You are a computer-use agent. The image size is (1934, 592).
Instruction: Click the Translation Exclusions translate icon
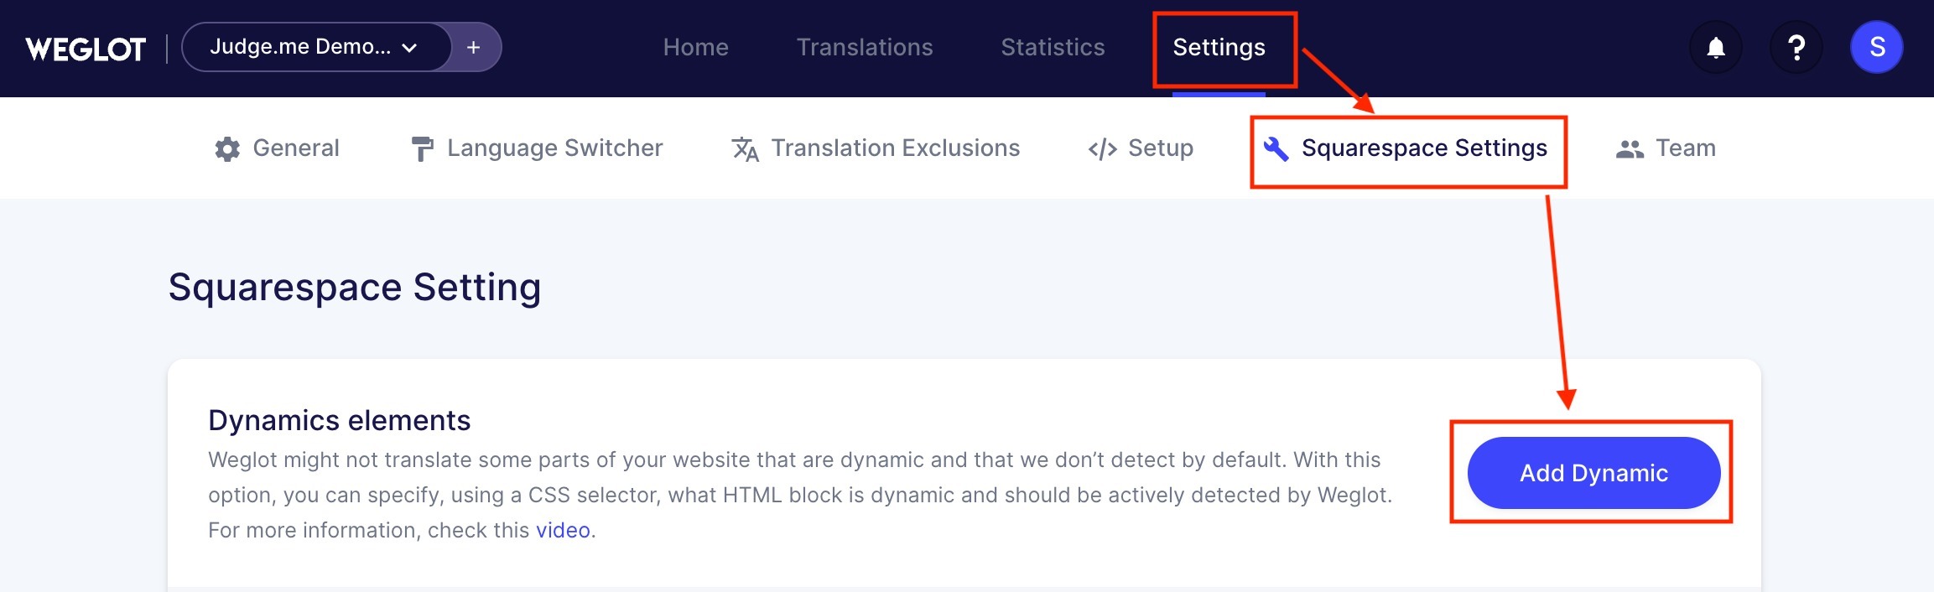pyautogui.click(x=745, y=149)
